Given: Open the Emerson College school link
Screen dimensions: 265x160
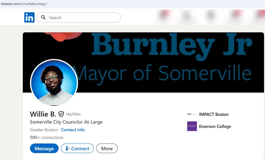Looking at the screenshot, I should 215,127.
